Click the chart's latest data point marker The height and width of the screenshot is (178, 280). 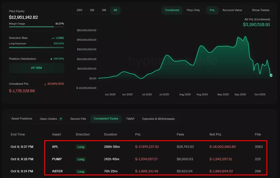(271, 75)
